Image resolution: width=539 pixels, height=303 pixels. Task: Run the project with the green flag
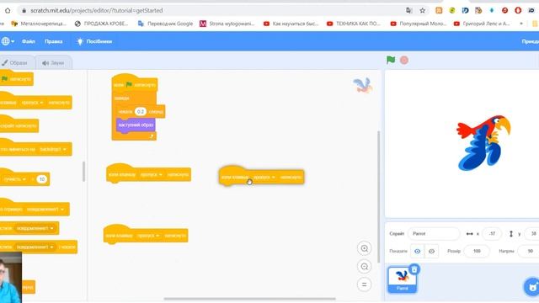coord(391,60)
